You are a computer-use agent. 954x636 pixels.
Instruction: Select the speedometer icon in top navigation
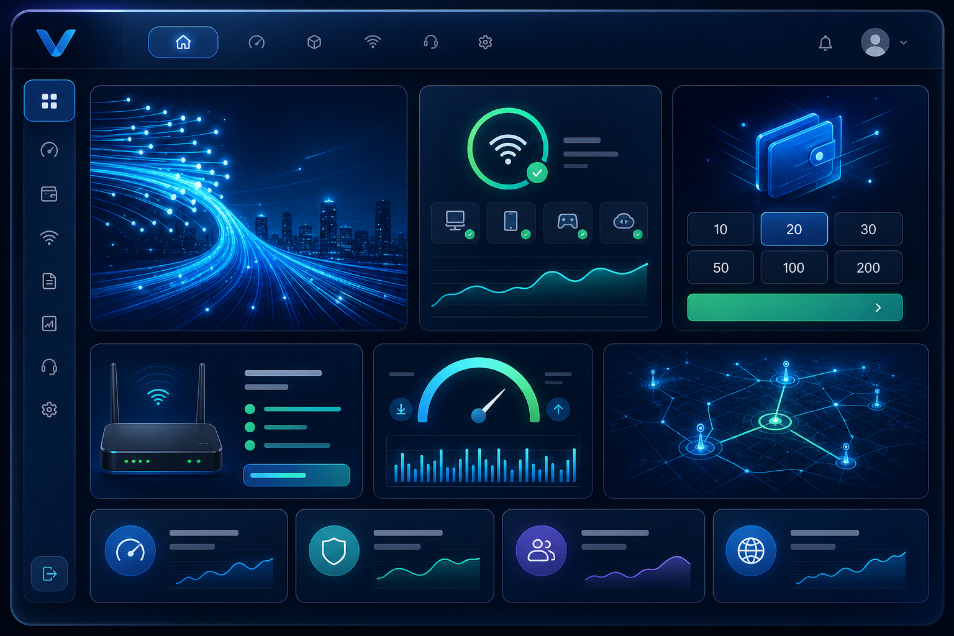[x=257, y=42]
